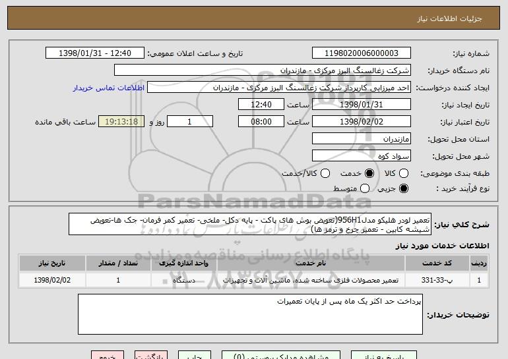The image size is (508, 359).
Task: Click اطلاعات خدمات مورد نیاز section heading
Action: [442, 246]
